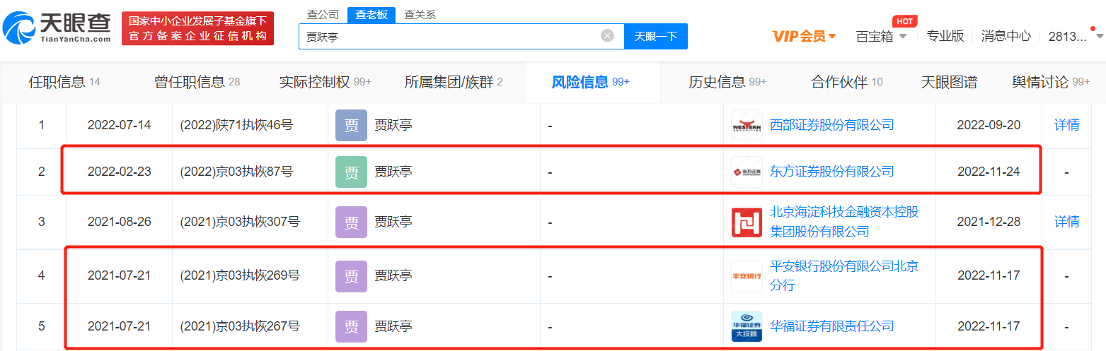Image resolution: width=1106 pixels, height=351 pixels.
Task: Click the date 2022-07-14
Action: tap(119, 125)
